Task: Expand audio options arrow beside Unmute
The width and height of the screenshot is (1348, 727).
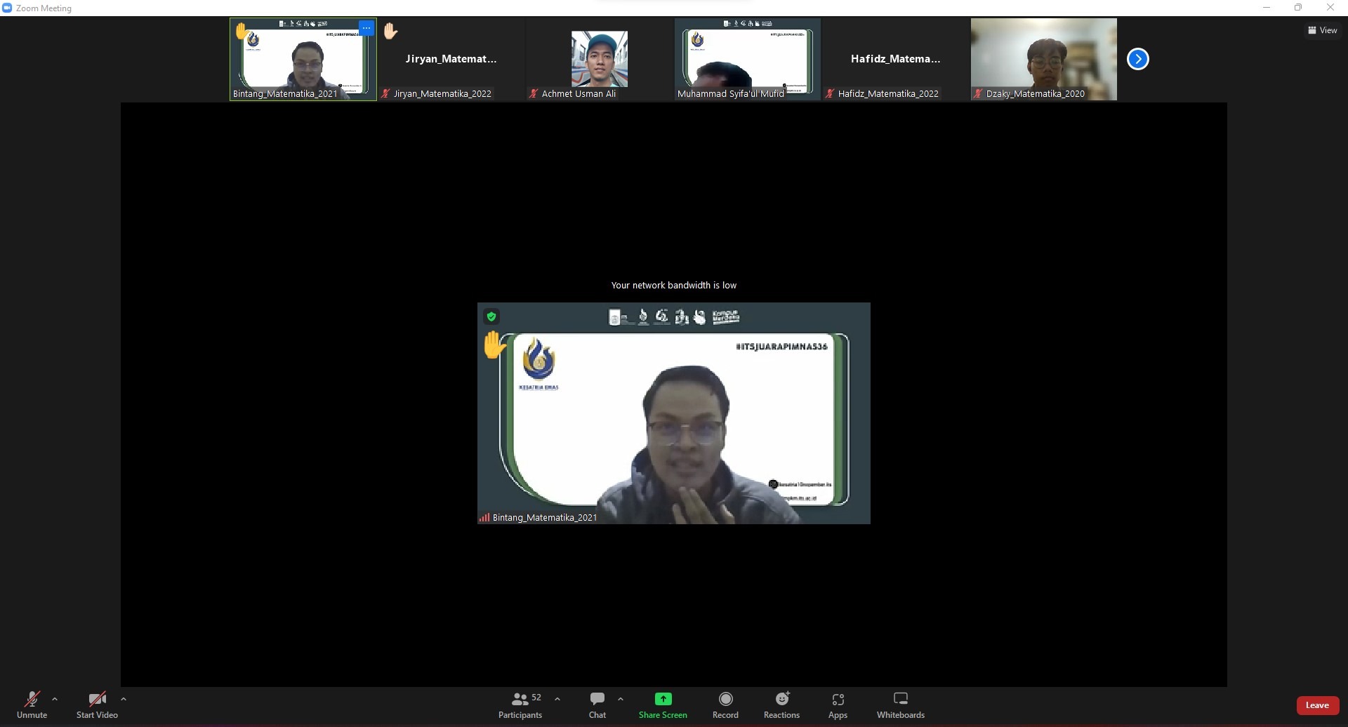Action: click(55, 699)
